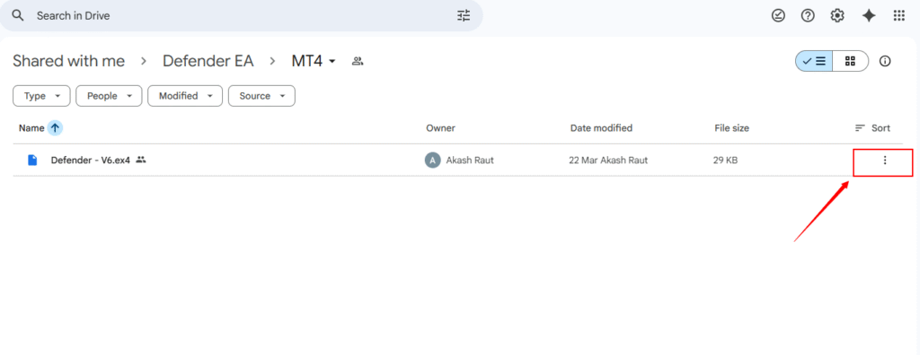Click the blue file icon for Defender - V6.ex4
Viewport: 920px width, 355px height.
pos(32,160)
